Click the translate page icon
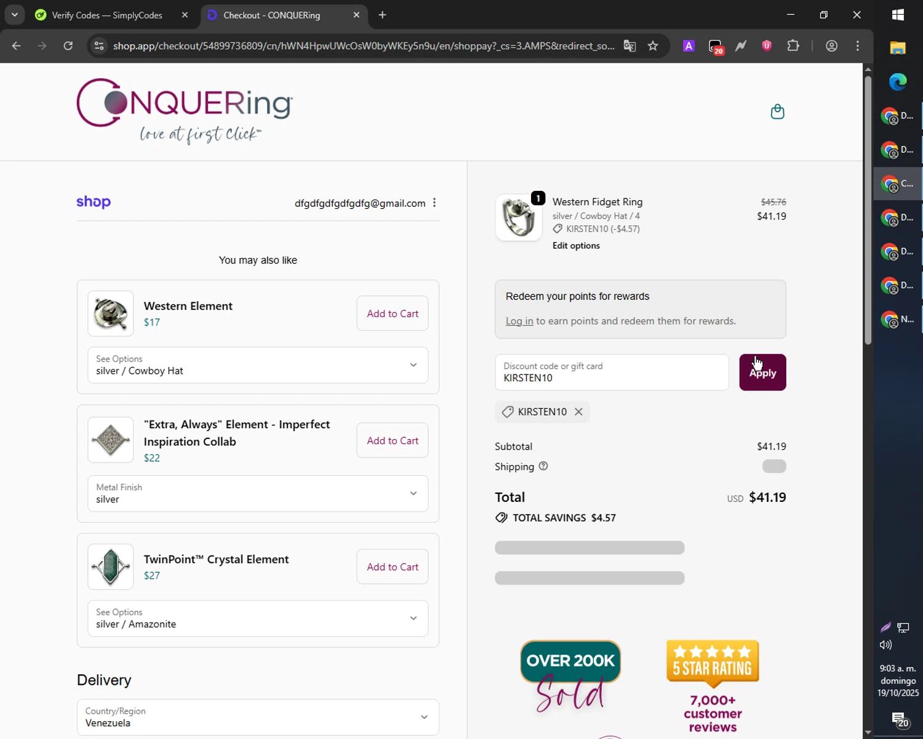 [629, 46]
